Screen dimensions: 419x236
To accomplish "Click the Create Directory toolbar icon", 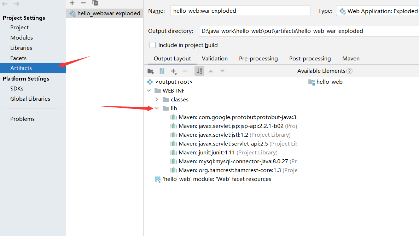I will pos(151,71).
